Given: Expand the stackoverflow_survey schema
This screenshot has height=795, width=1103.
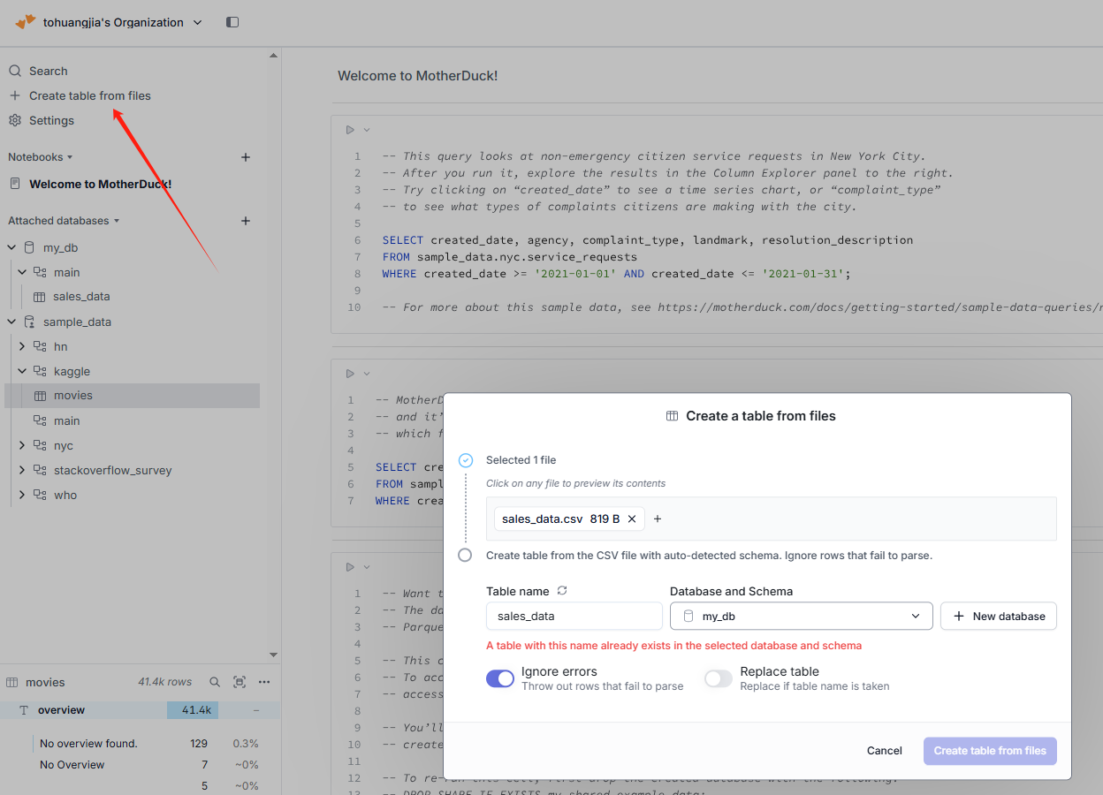Looking at the screenshot, I should click(22, 470).
